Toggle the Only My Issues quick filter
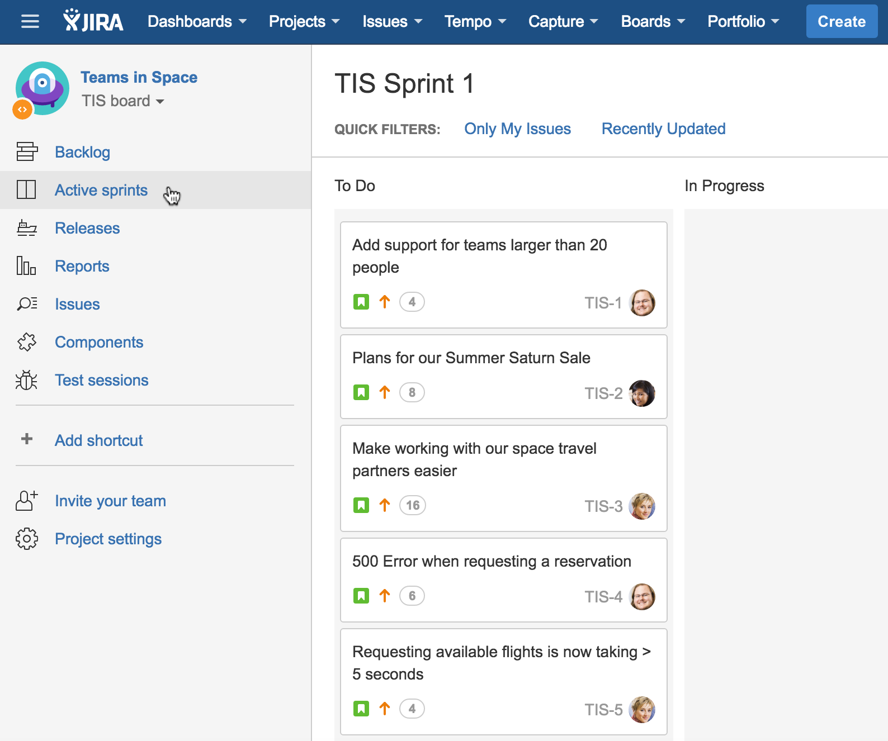Image resolution: width=888 pixels, height=741 pixels. (517, 129)
